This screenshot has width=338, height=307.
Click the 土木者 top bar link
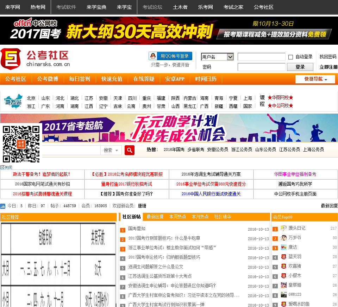(x=180, y=7)
